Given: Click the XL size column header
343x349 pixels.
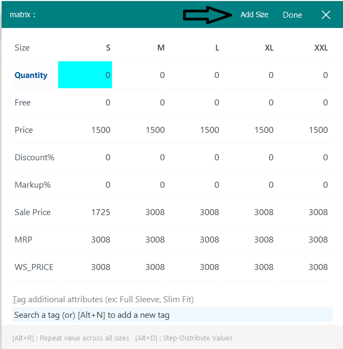Looking at the screenshot, I should 269,48.
